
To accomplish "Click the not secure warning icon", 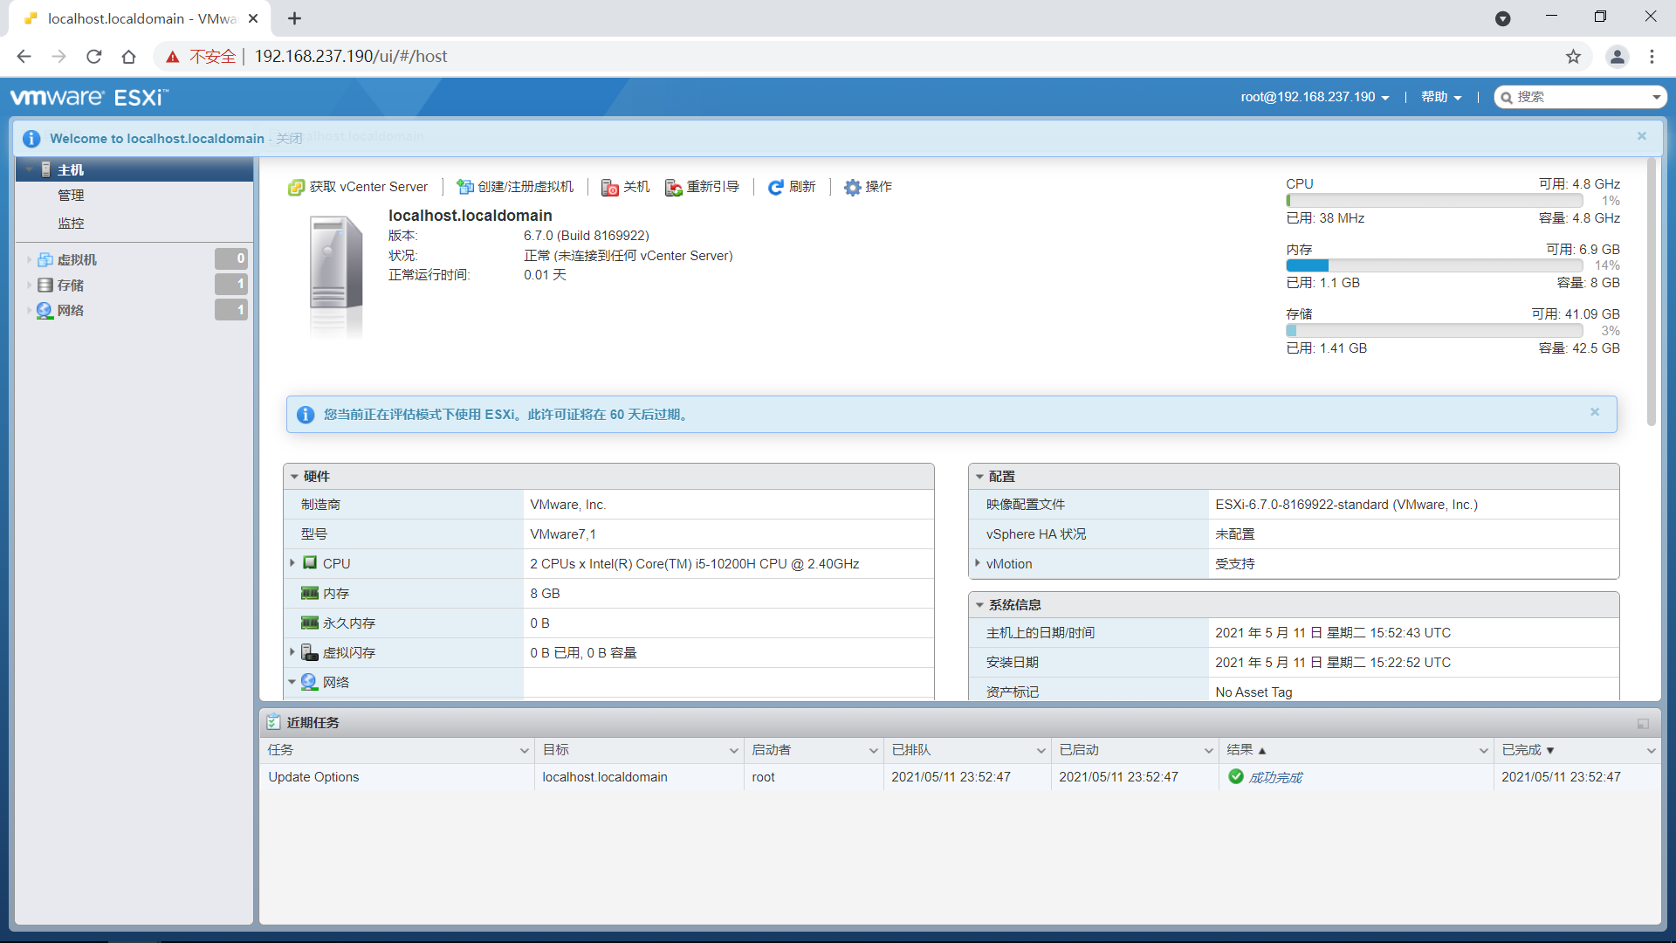I will point(173,57).
